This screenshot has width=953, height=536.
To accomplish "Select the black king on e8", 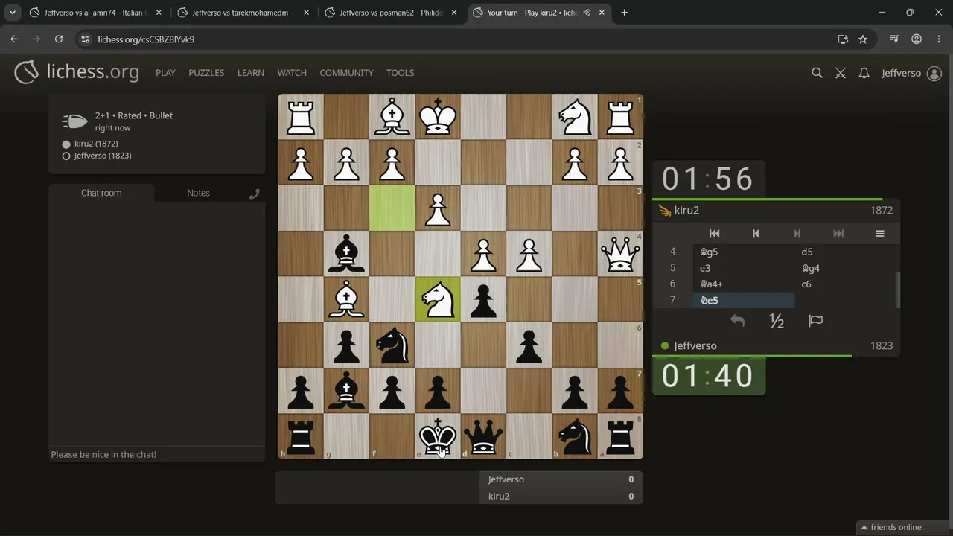I will tap(438, 436).
